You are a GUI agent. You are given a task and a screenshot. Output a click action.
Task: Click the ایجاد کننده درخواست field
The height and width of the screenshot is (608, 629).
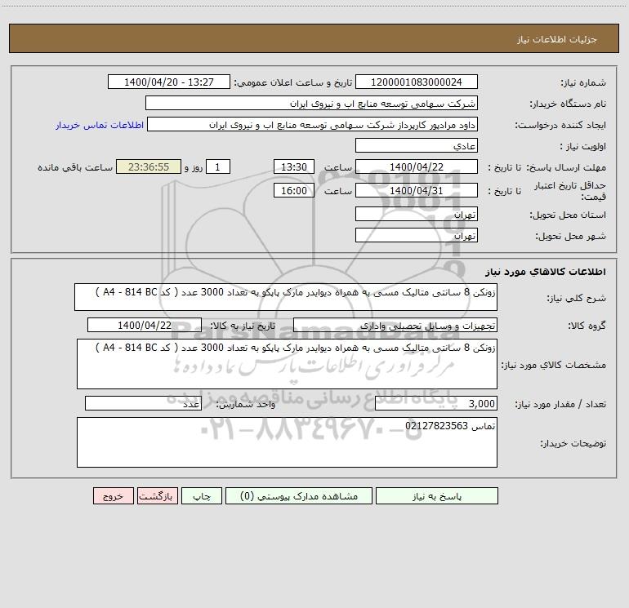click(x=313, y=124)
